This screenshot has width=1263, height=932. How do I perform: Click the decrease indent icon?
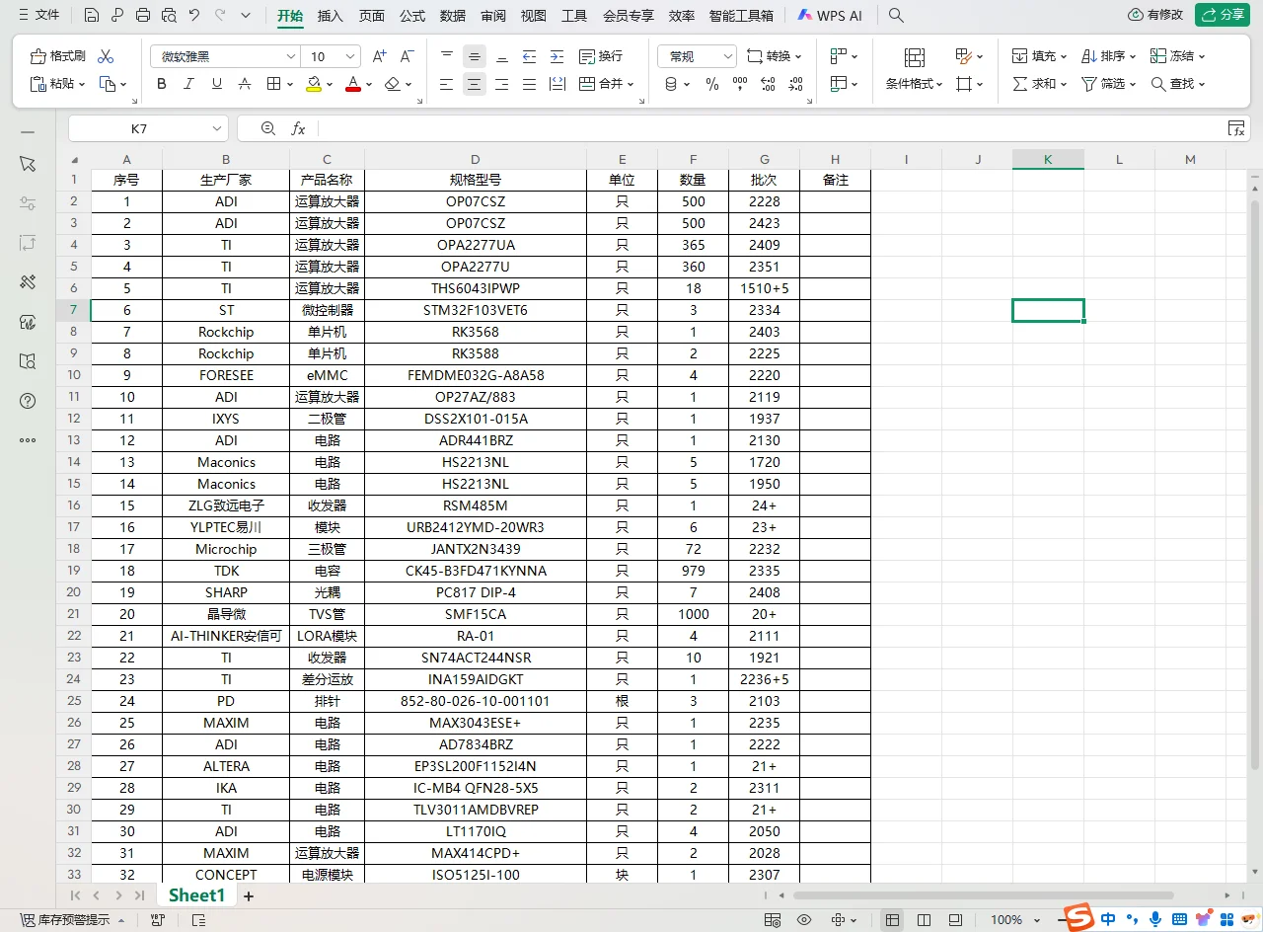530,56
